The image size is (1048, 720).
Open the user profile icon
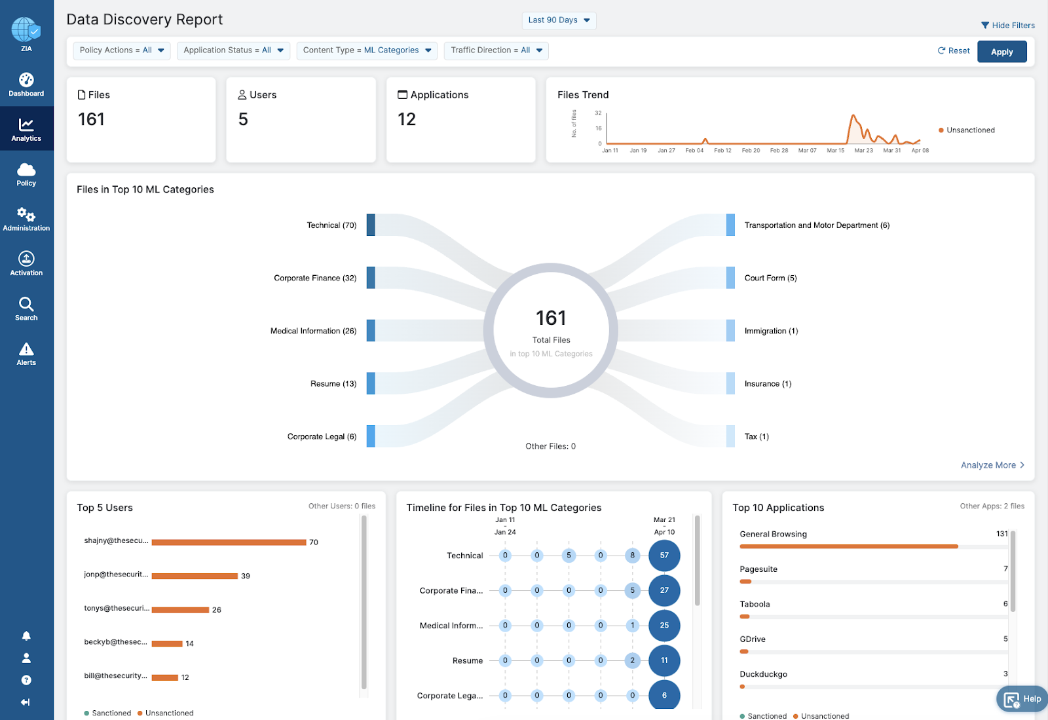26,658
